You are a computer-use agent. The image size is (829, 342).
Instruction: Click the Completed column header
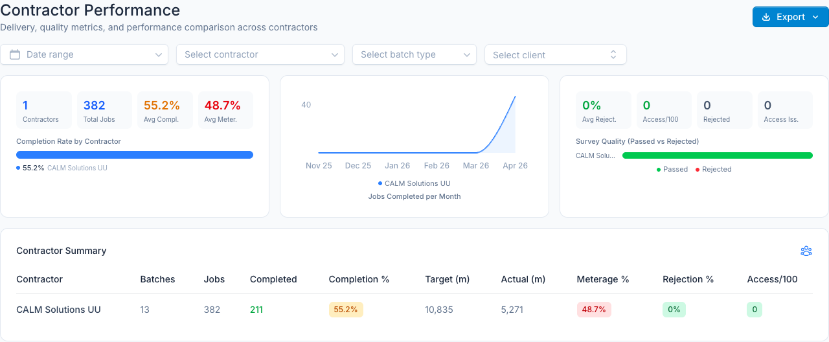pos(273,279)
